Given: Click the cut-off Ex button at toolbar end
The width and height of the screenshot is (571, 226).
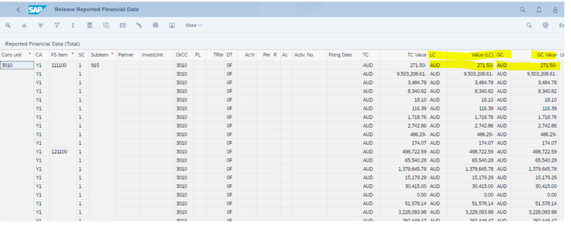Looking at the screenshot, I should pyautogui.click(x=561, y=25).
